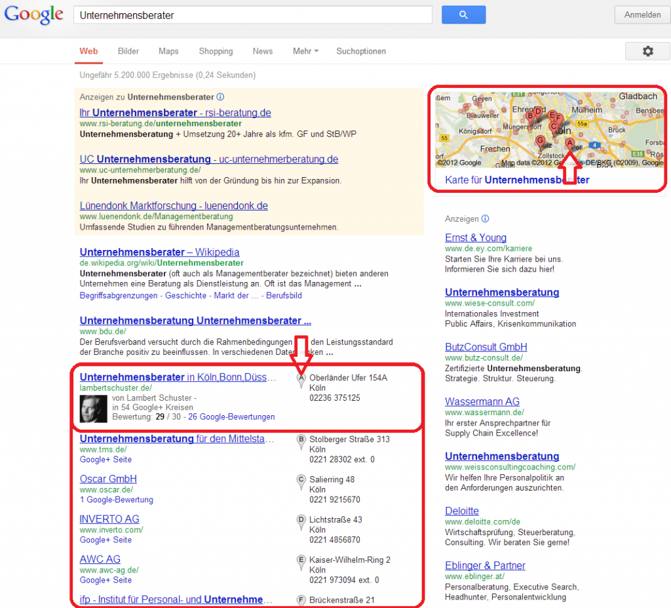Click info icon beside 'Anzeigen zu Unternehmensberater'
The width and height of the screenshot is (671, 608).
point(220,97)
